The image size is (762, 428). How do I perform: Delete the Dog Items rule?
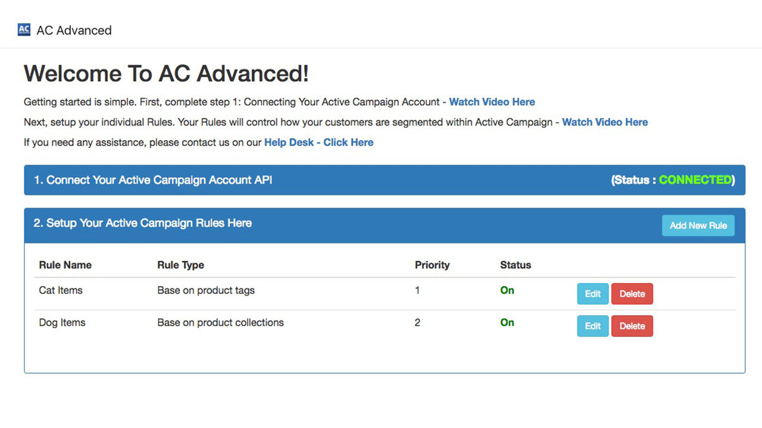[x=632, y=326]
